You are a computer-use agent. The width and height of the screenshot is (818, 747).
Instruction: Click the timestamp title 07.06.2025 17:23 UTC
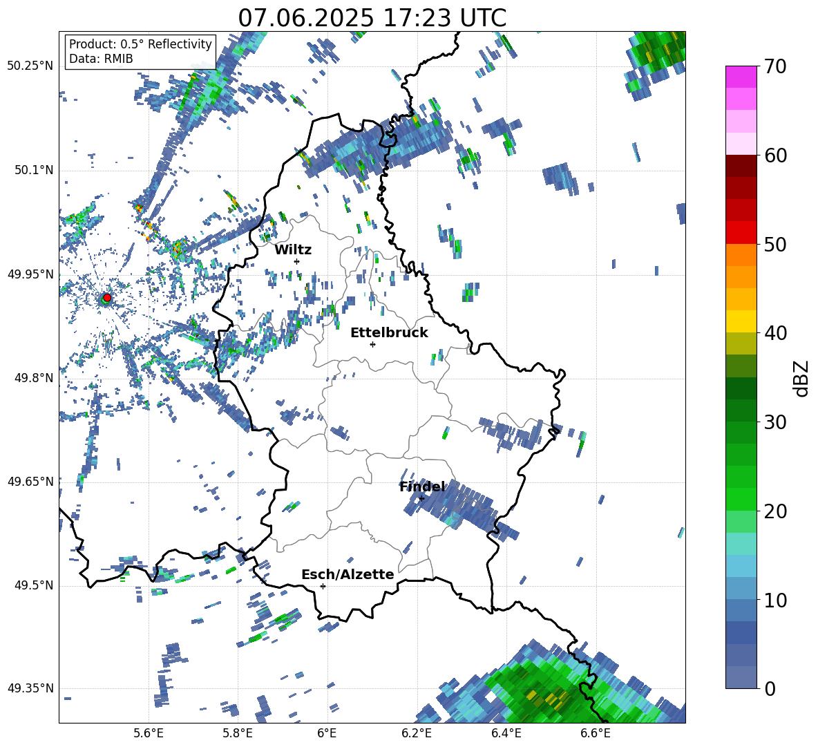pyautogui.click(x=372, y=18)
